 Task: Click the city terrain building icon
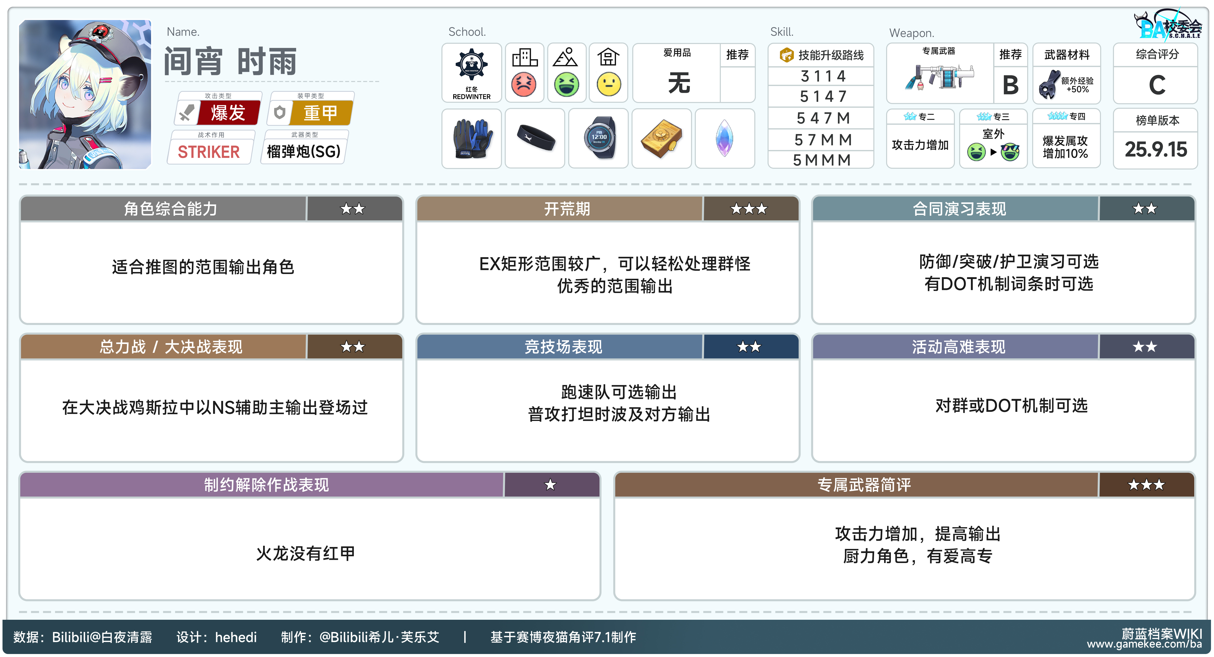point(524,58)
